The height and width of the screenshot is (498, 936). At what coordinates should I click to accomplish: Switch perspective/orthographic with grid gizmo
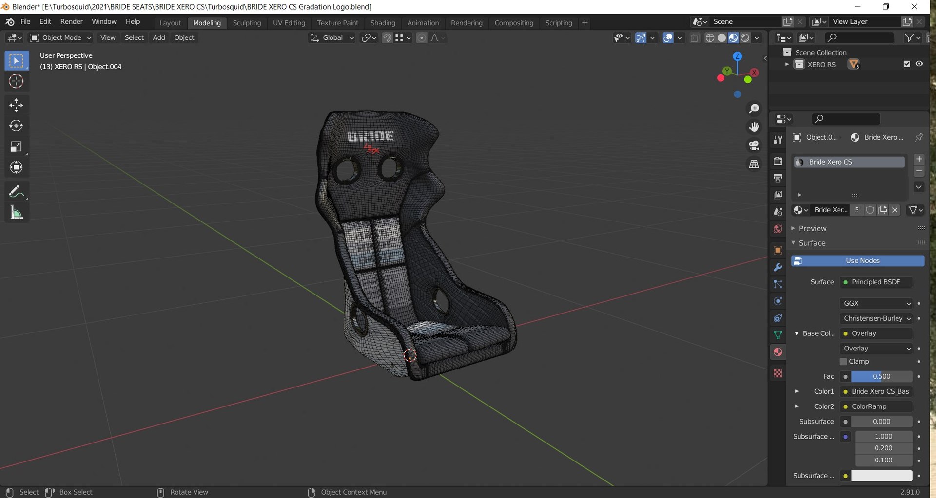click(x=754, y=164)
